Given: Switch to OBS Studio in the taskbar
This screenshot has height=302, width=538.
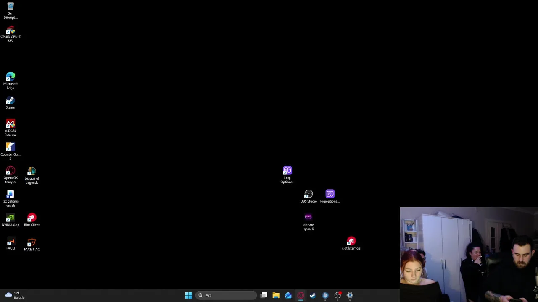Looking at the screenshot, I should (338, 295).
